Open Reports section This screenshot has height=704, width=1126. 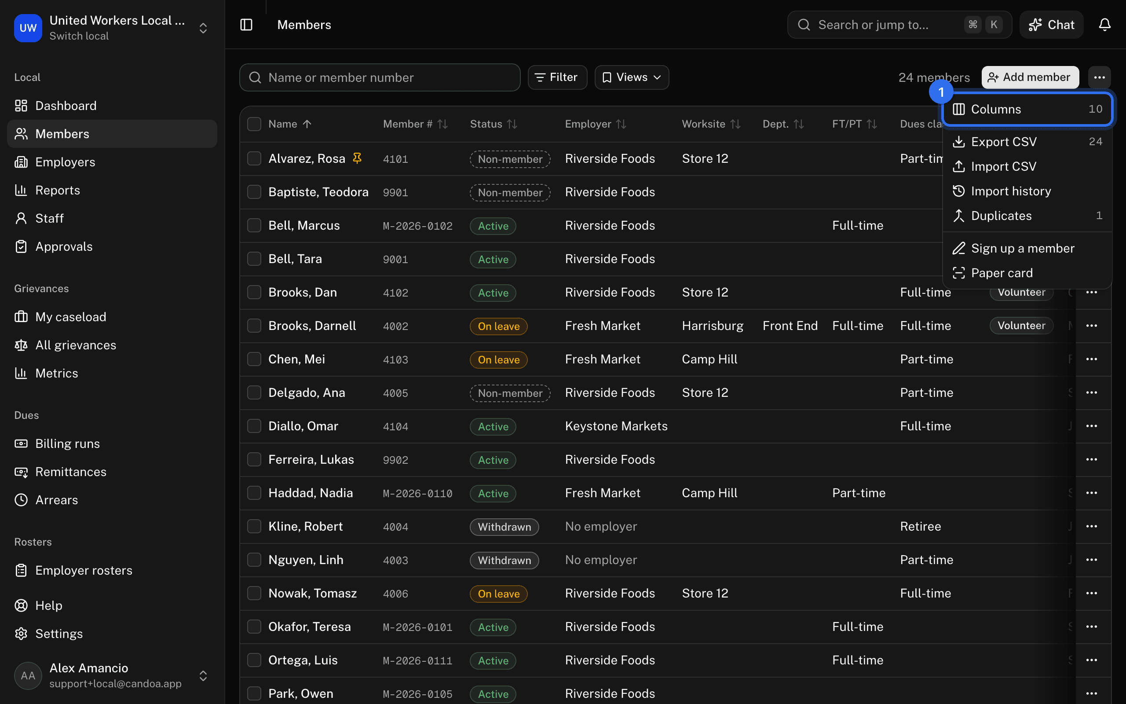[112, 190]
